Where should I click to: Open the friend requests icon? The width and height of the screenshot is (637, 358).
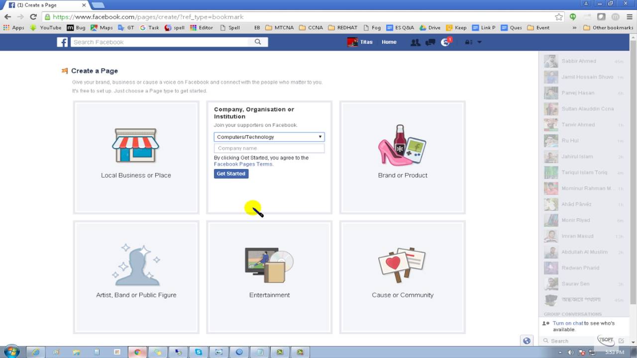coord(415,42)
